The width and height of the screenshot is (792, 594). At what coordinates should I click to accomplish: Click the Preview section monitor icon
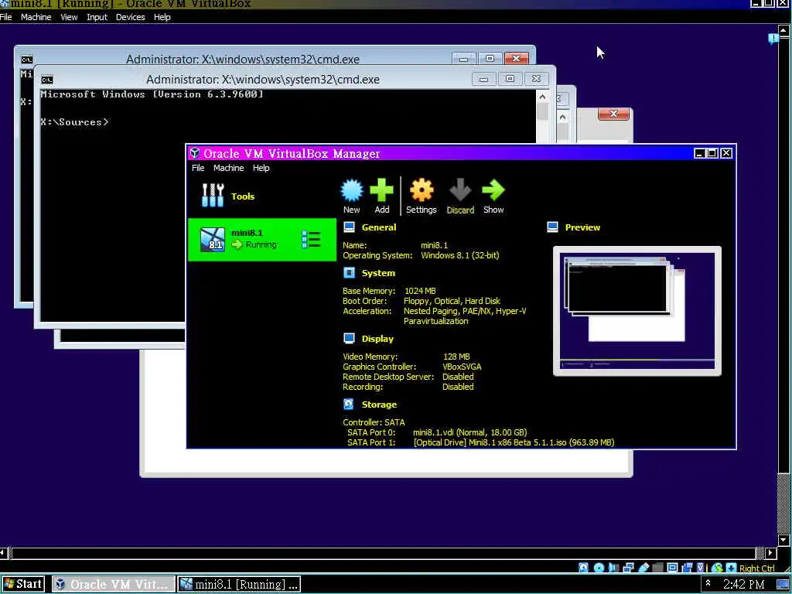tap(552, 227)
